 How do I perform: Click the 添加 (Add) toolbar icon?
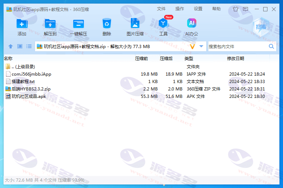(x=22, y=24)
